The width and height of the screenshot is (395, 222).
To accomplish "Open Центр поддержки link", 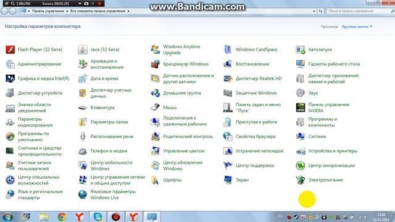I will click(x=255, y=166).
